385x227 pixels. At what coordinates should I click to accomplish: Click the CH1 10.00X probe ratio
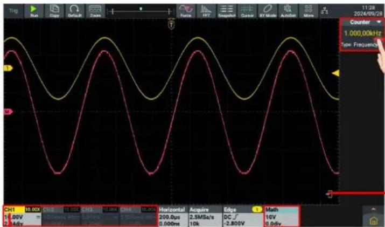[33, 210]
